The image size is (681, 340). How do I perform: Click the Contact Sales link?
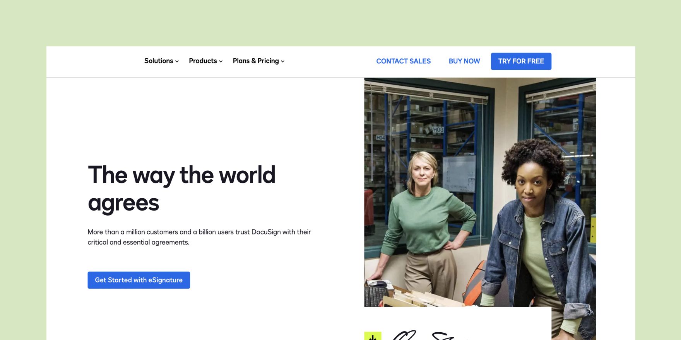coord(403,61)
